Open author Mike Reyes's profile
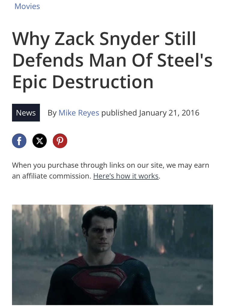Viewport: 225px width, 306px height. (x=79, y=112)
